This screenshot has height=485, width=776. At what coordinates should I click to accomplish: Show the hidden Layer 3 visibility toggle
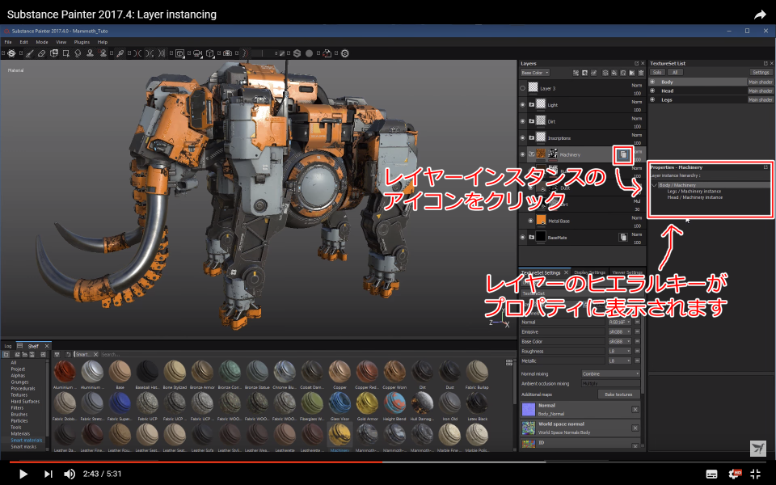tap(523, 88)
